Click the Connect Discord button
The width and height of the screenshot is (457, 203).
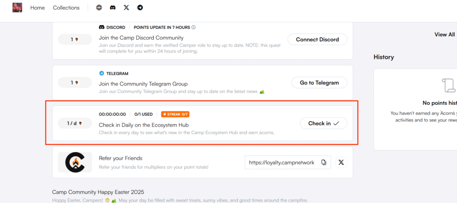[x=317, y=40]
